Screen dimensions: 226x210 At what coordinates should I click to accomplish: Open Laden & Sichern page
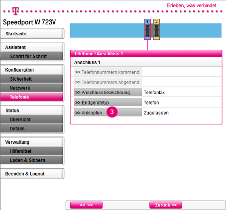(32, 160)
